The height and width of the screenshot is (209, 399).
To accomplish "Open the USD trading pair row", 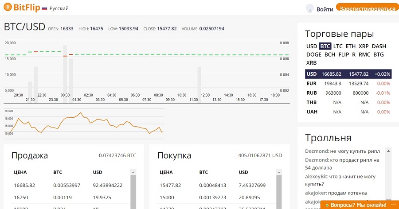I will (x=348, y=74).
